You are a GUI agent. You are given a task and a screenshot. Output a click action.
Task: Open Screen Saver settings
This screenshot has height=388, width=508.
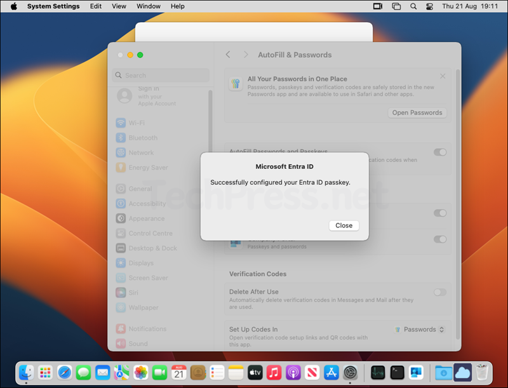(142, 278)
